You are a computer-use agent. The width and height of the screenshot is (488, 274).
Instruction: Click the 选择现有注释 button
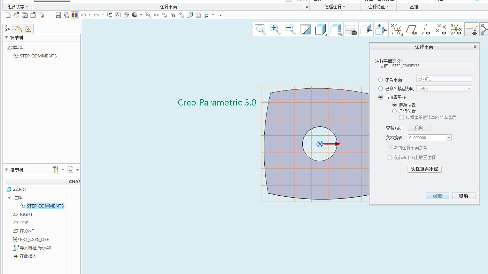tap(424, 169)
